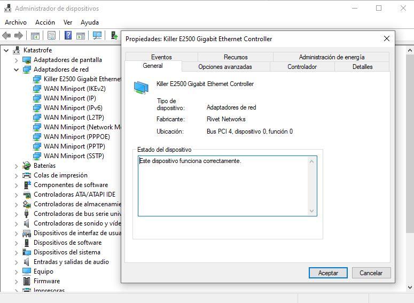The width and height of the screenshot is (414, 303).
Task: Open the Acción menu
Action: point(45,22)
